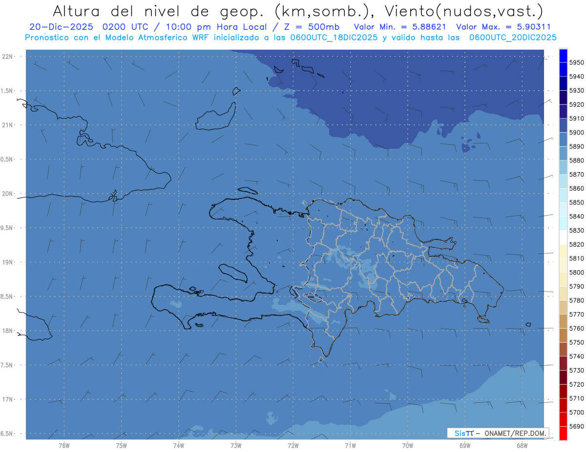Pick the swatch between 5880 and 5870
The width and height of the screenshot is (586, 452).
[x=563, y=167]
